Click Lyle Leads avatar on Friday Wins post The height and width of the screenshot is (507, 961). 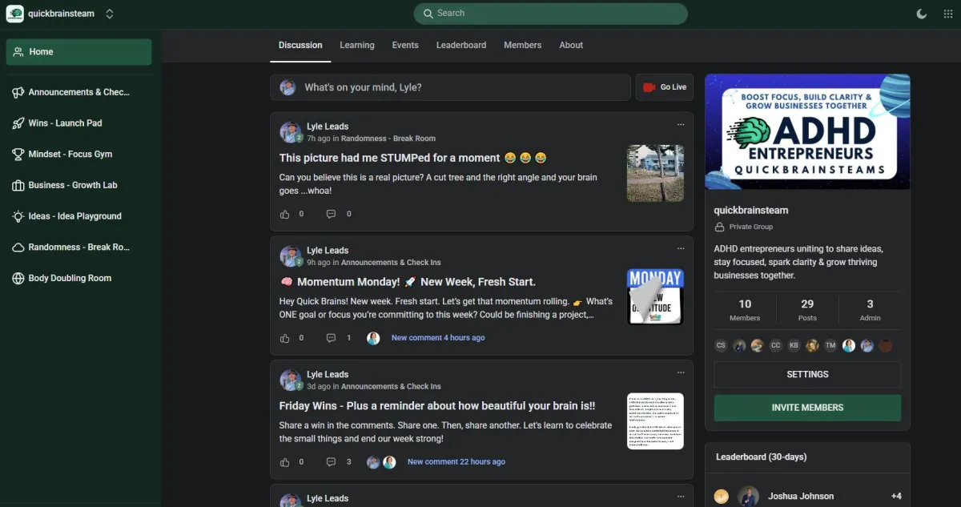click(x=290, y=380)
